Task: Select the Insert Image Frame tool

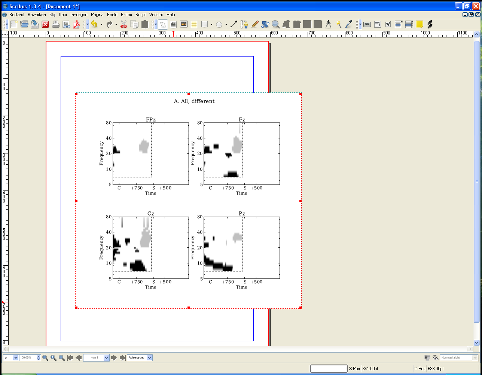Action: pos(184,24)
